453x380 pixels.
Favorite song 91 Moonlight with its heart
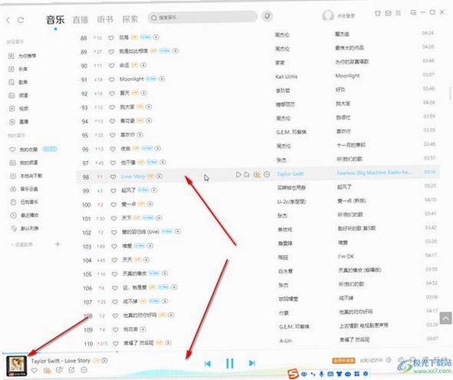(x=112, y=79)
